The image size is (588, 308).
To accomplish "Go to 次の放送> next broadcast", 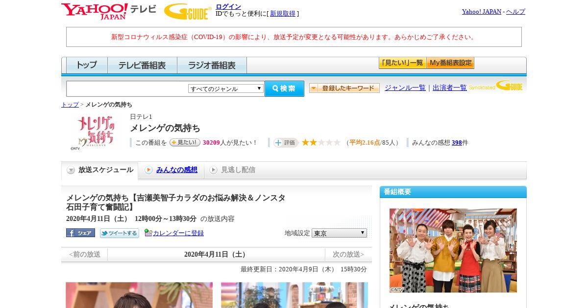I will click(348, 254).
